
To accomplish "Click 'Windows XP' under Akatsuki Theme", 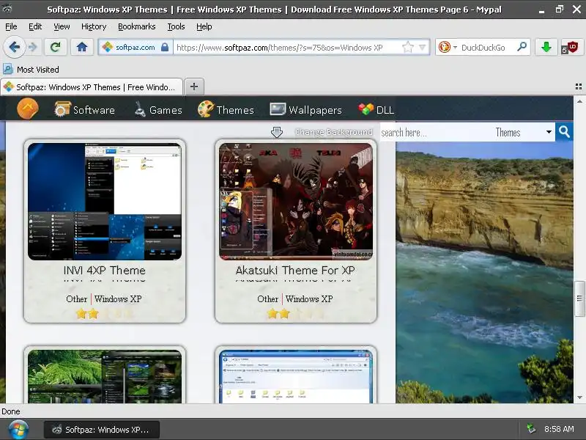I will [309, 299].
